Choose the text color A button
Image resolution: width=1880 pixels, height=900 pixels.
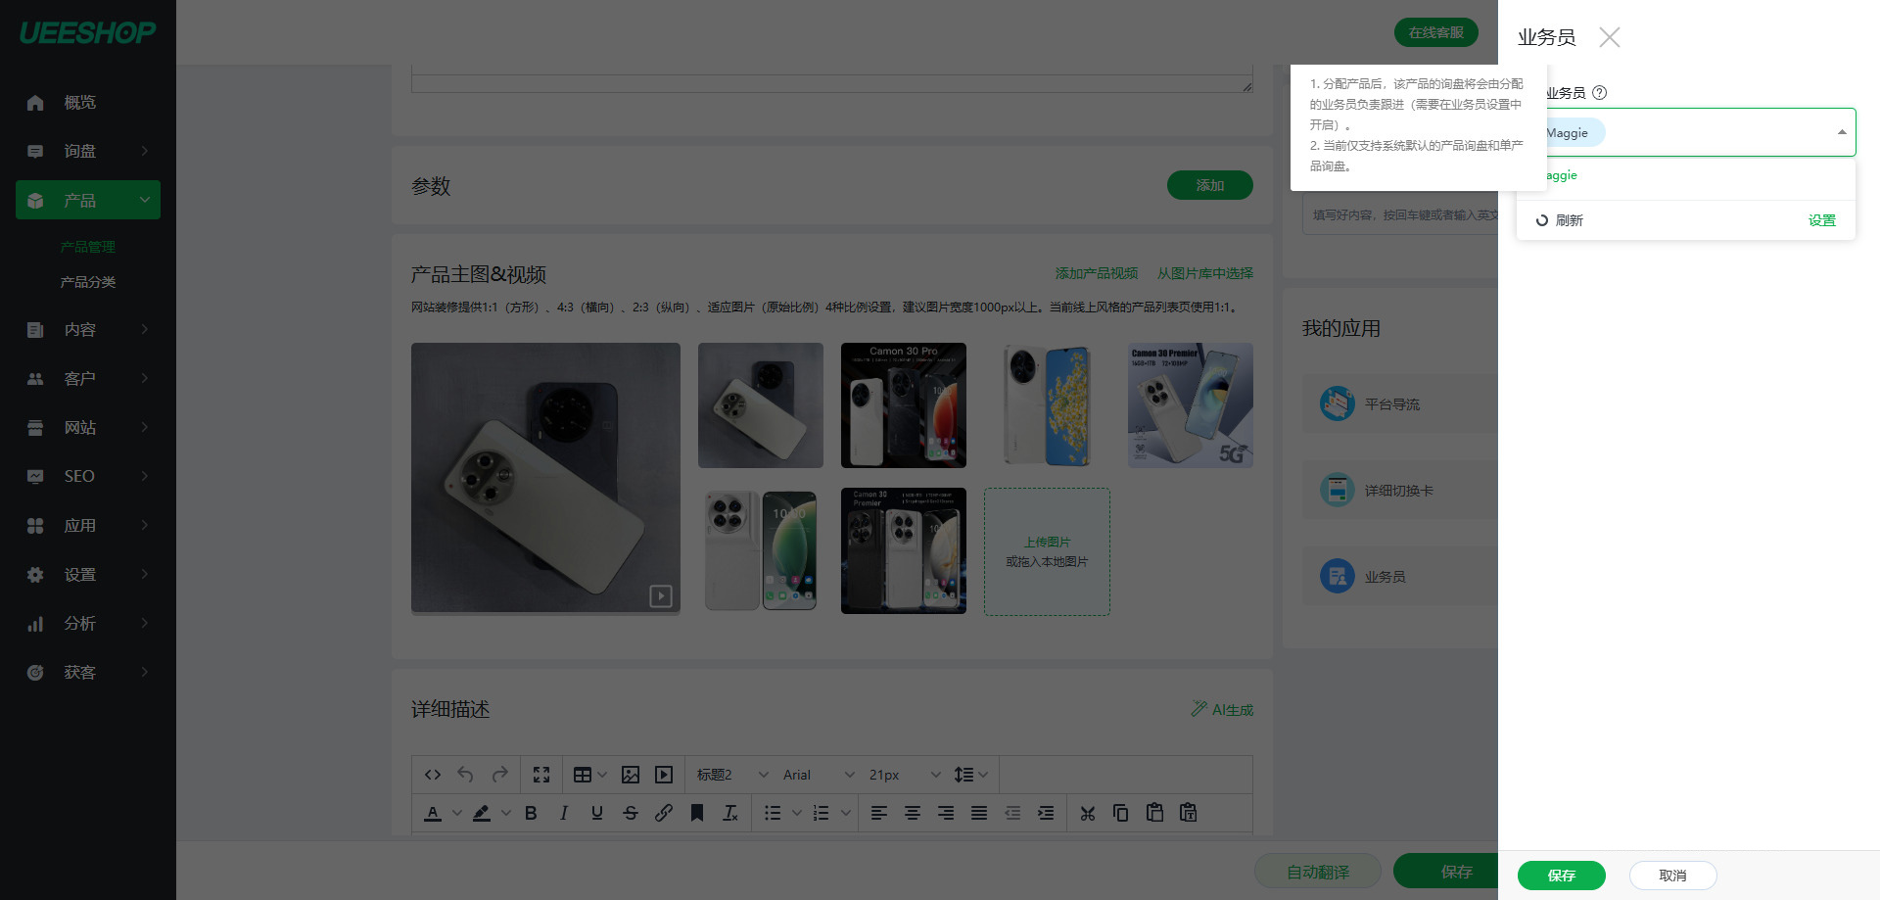coord(433,813)
